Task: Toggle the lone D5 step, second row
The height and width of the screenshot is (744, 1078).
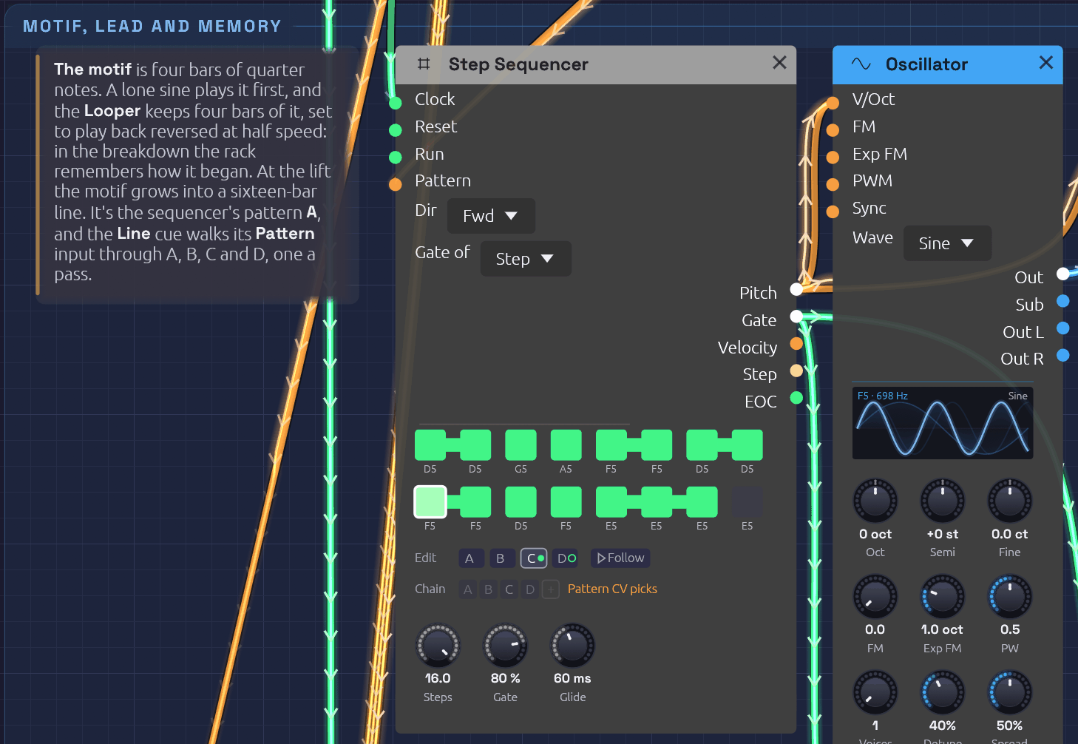Action: pyautogui.click(x=521, y=502)
